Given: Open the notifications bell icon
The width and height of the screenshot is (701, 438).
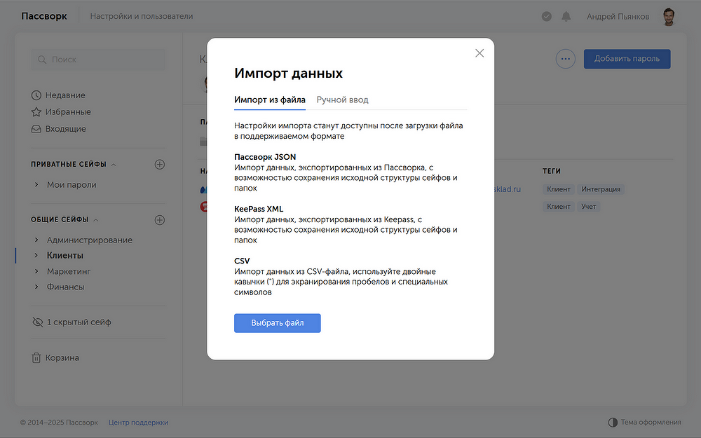Looking at the screenshot, I should click(566, 17).
